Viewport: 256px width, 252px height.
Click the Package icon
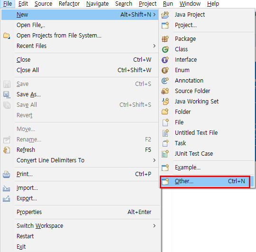point(165,39)
